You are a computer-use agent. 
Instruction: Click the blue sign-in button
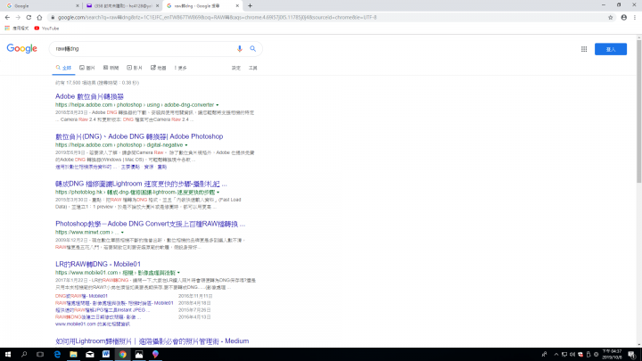click(611, 49)
